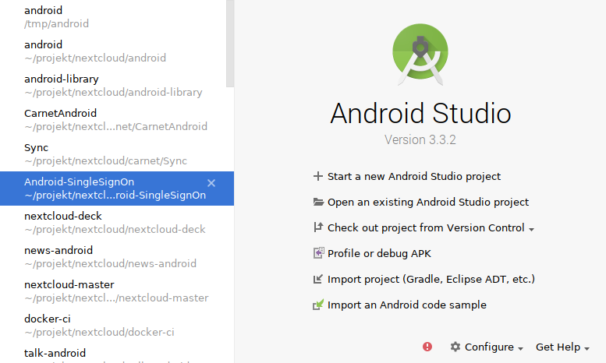Click the open folder icon
606x363 pixels.
[318, 202]
